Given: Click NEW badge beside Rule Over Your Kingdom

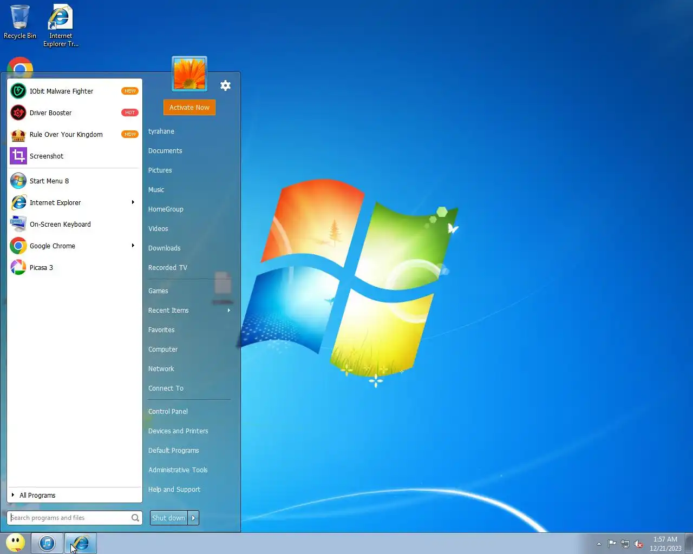Looking at the screenshot, I should point(130,134).
